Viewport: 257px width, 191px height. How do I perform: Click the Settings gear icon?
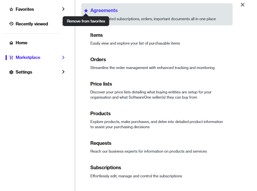click(11, 72)
